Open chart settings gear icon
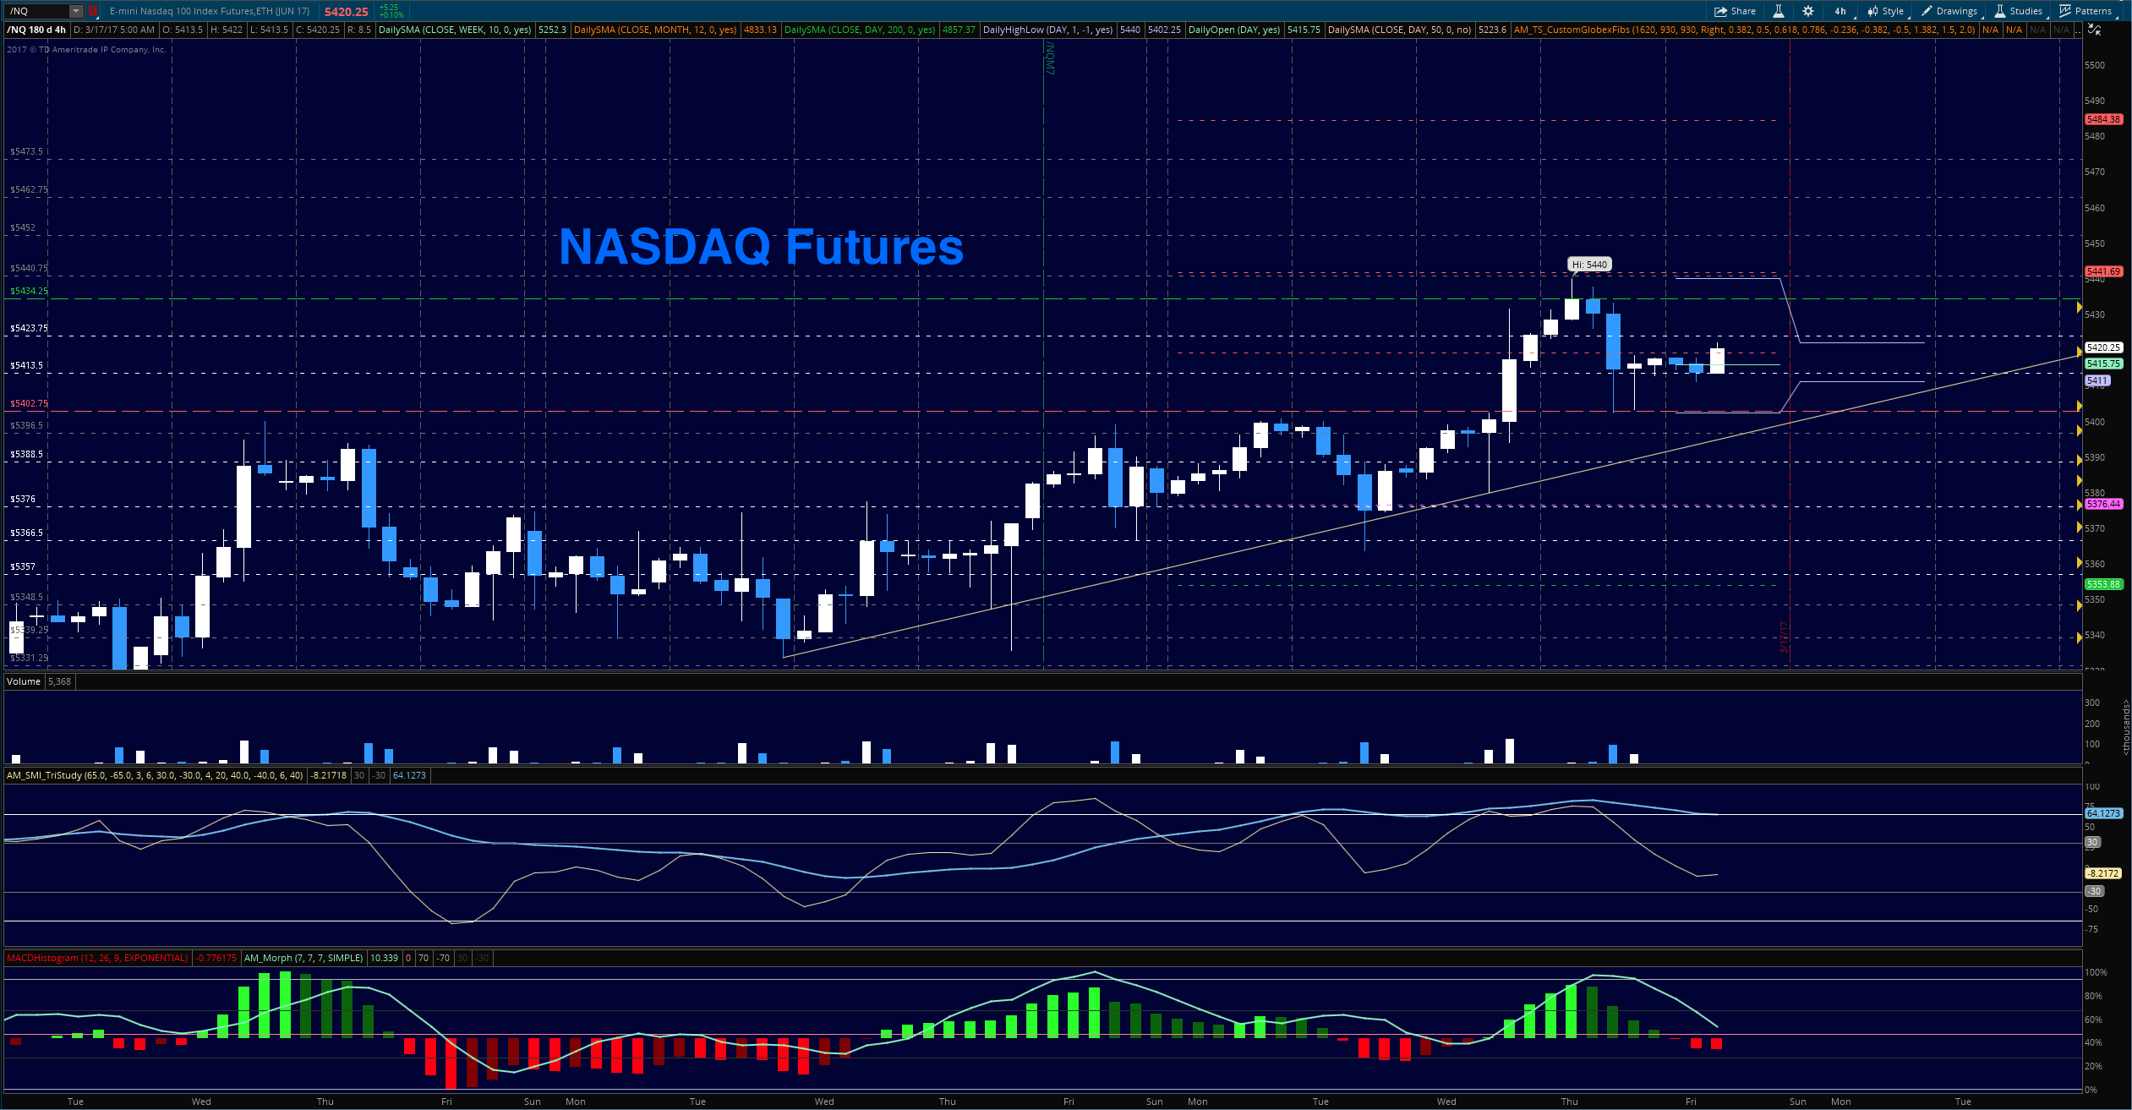 (1807, 11)
